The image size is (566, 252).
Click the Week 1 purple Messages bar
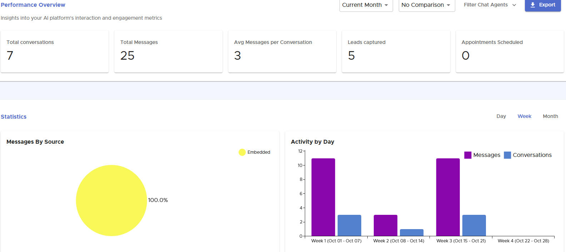pos(323,197)
